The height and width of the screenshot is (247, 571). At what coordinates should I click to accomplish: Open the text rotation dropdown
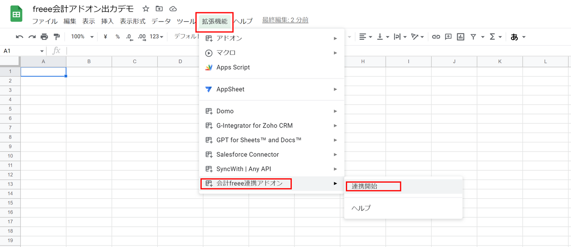pyautogui.click(x=418, y=37)
